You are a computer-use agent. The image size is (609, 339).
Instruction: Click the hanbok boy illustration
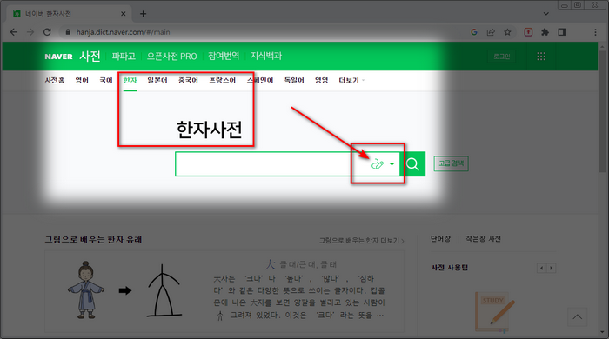coord(86,289)
